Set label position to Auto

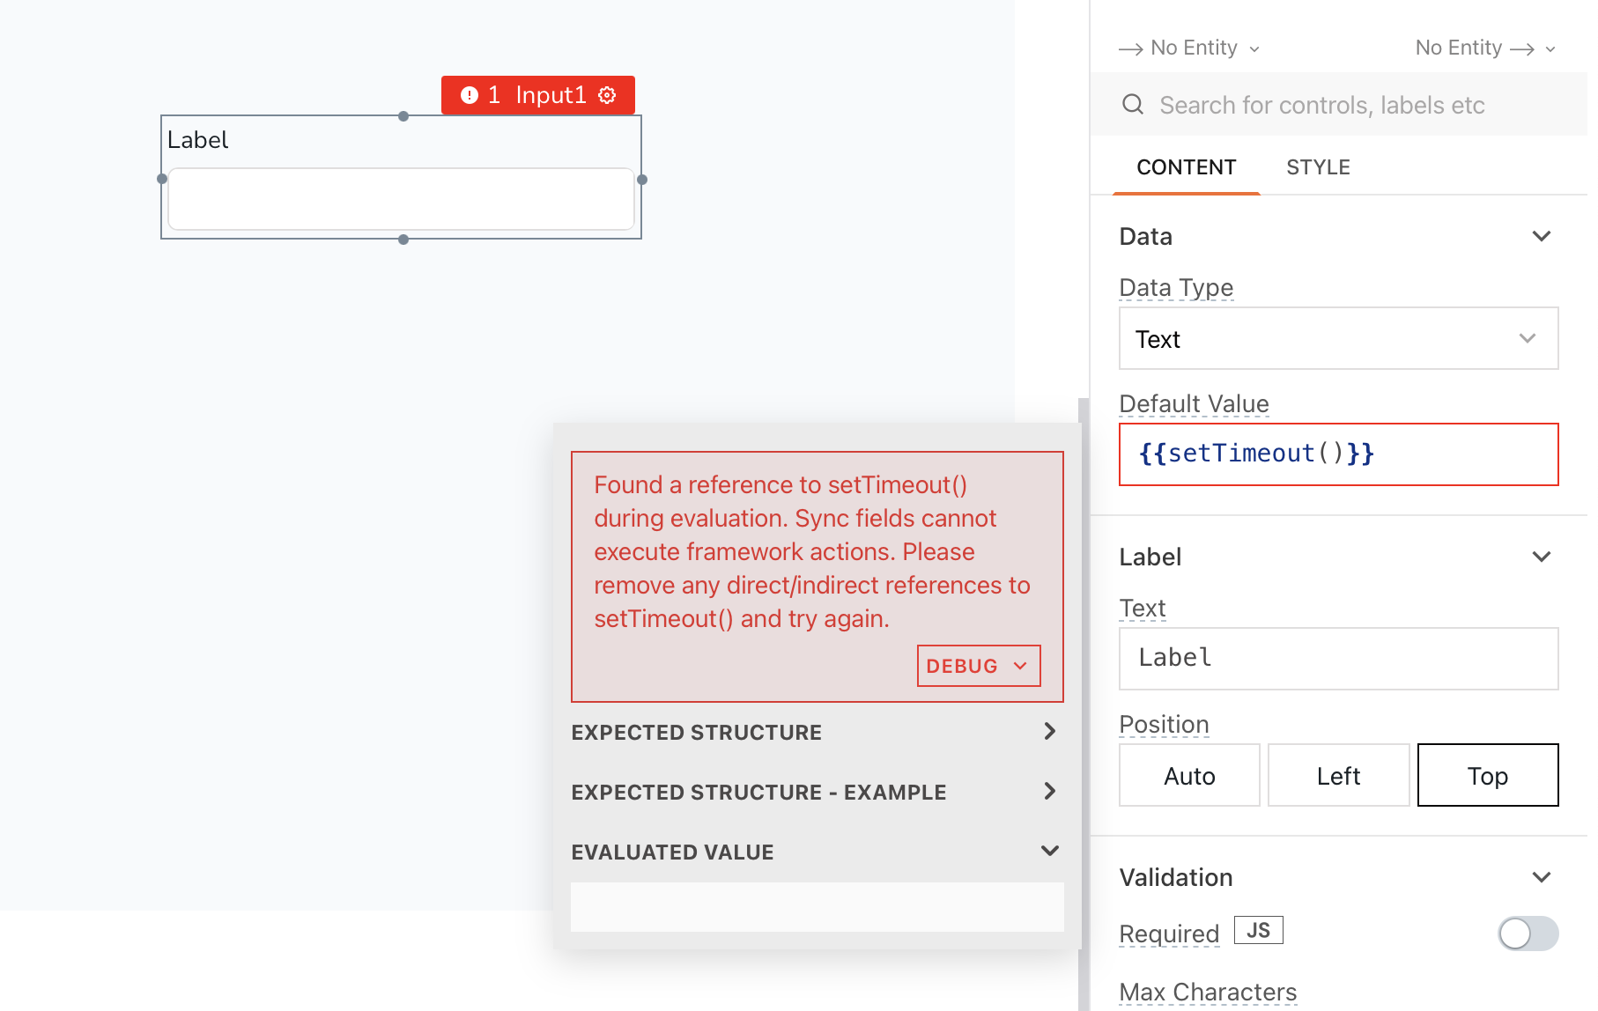[x=1189, y=775]
